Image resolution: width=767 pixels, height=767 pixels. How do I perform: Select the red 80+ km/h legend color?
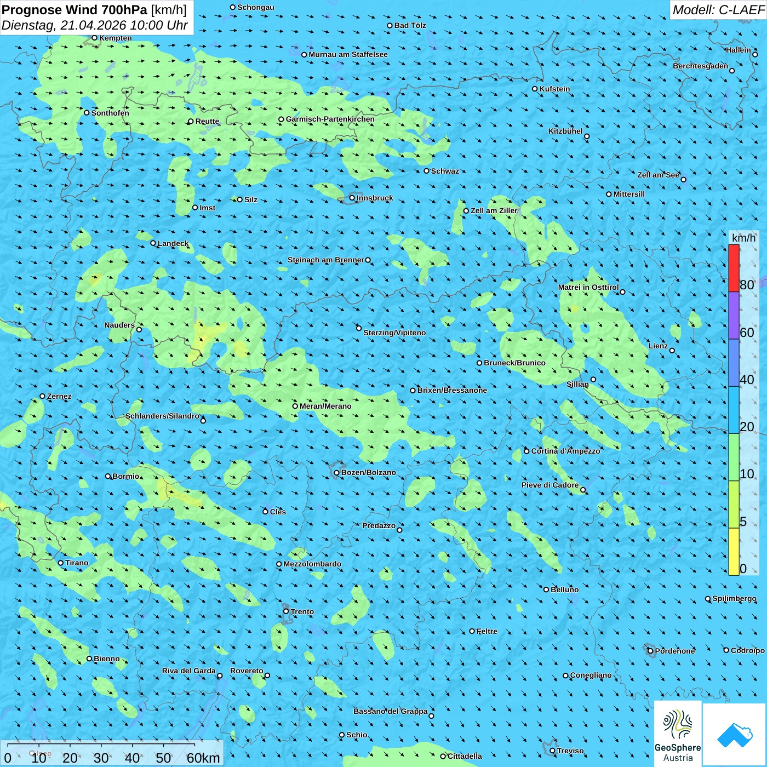point(734,268)
